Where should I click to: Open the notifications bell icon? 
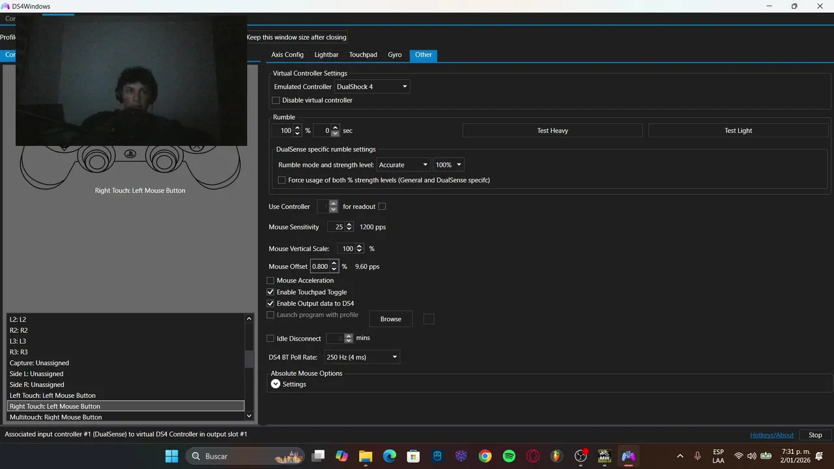pyautogui.click(x=819, y=456)
